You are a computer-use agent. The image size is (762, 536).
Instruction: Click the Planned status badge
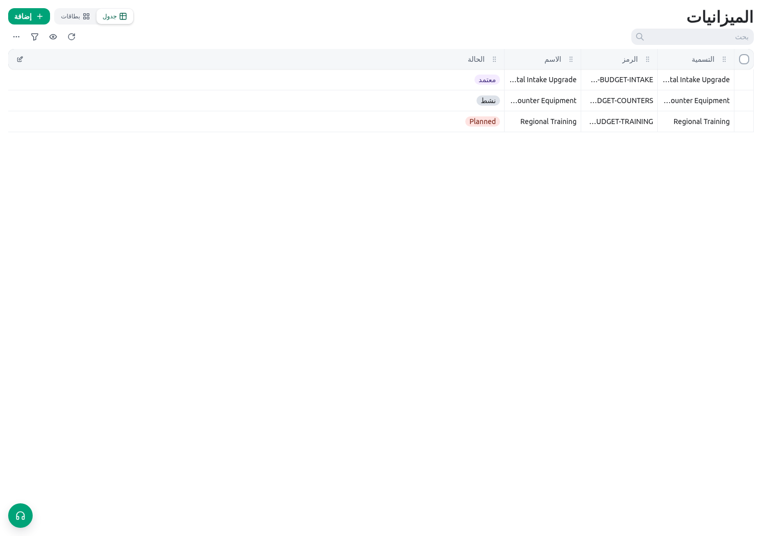[483, 121]
